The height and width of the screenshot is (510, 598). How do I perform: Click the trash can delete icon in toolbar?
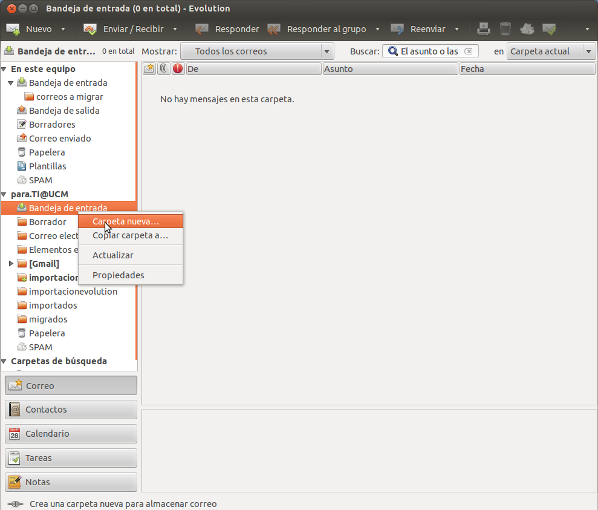[x=505, y=29]
